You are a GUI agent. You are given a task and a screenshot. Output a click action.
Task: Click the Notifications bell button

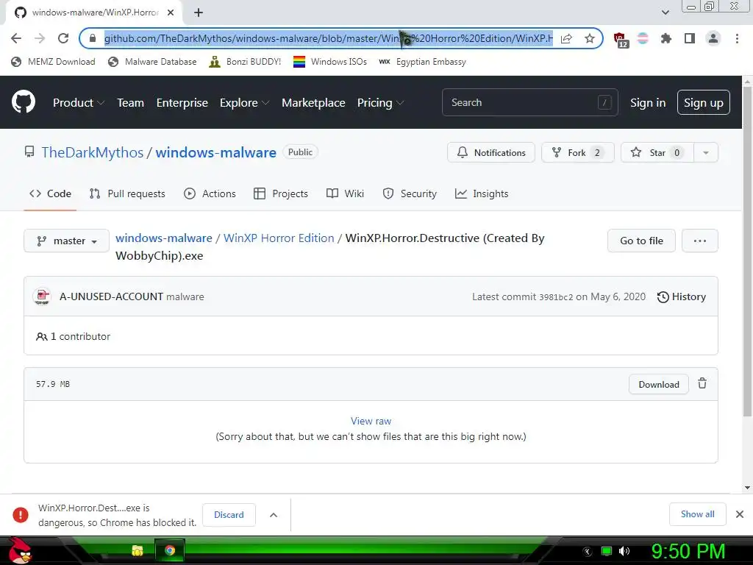[x=490, y=152]
